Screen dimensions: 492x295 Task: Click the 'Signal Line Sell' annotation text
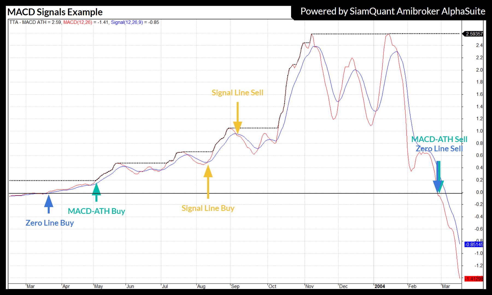click(x=237, y=93)
